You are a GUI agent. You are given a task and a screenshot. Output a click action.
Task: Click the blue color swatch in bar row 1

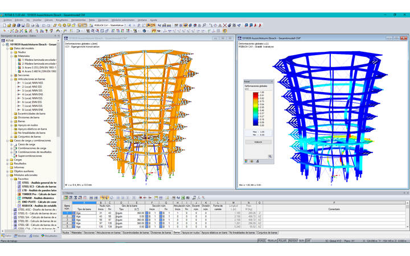pos(73,213)
